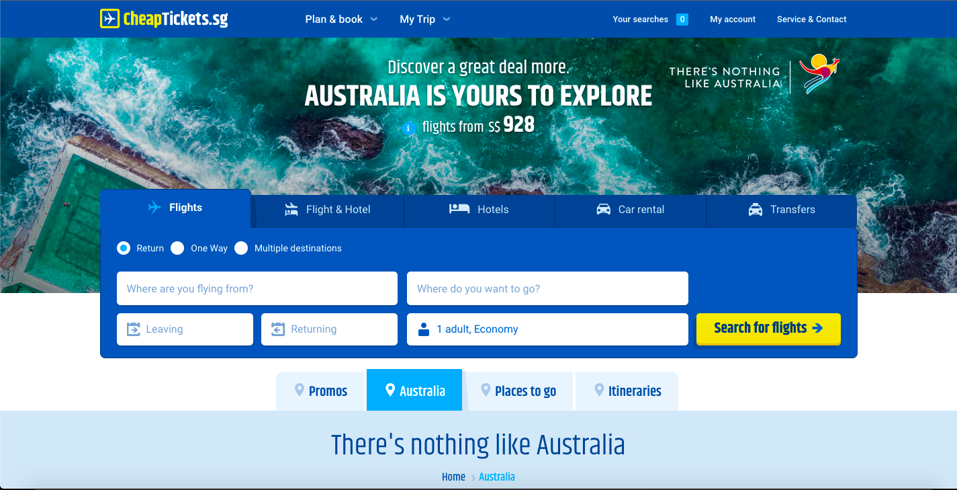Click the calendar icon in Returning field

pyautogui.click(x=278, y=329)
